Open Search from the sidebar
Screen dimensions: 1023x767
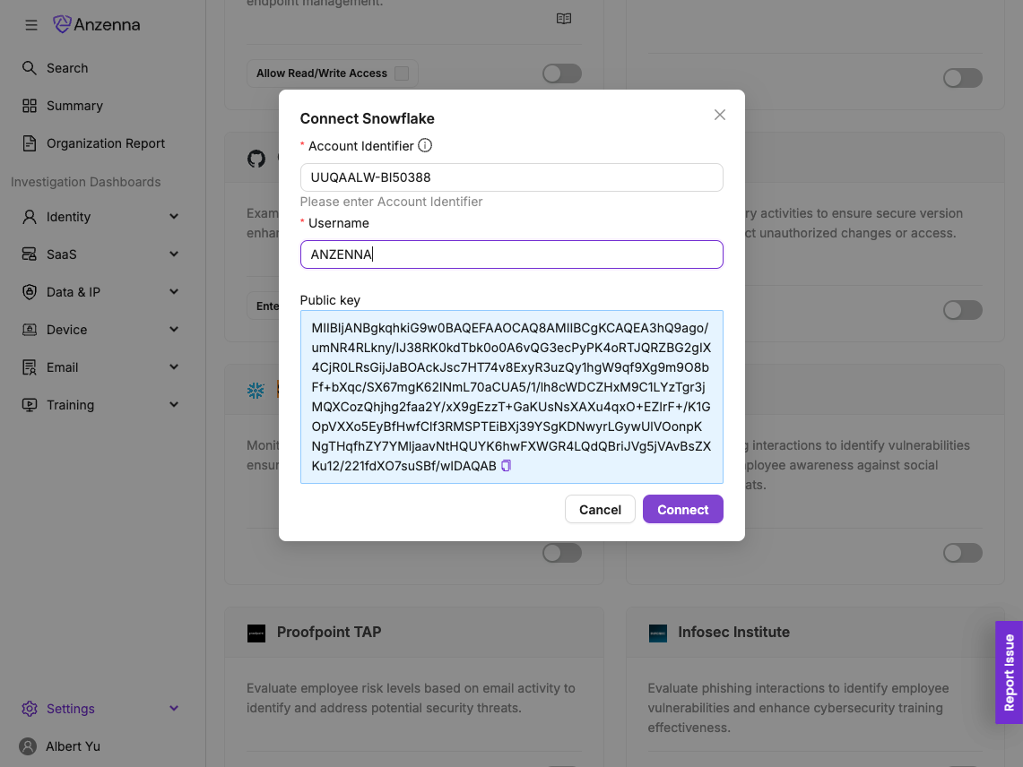click(x=66, y=68)
